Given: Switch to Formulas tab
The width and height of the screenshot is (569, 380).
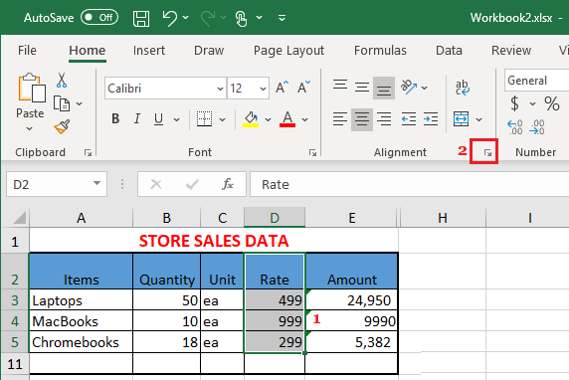Looking at the screenshot, I should click(380, 51).
